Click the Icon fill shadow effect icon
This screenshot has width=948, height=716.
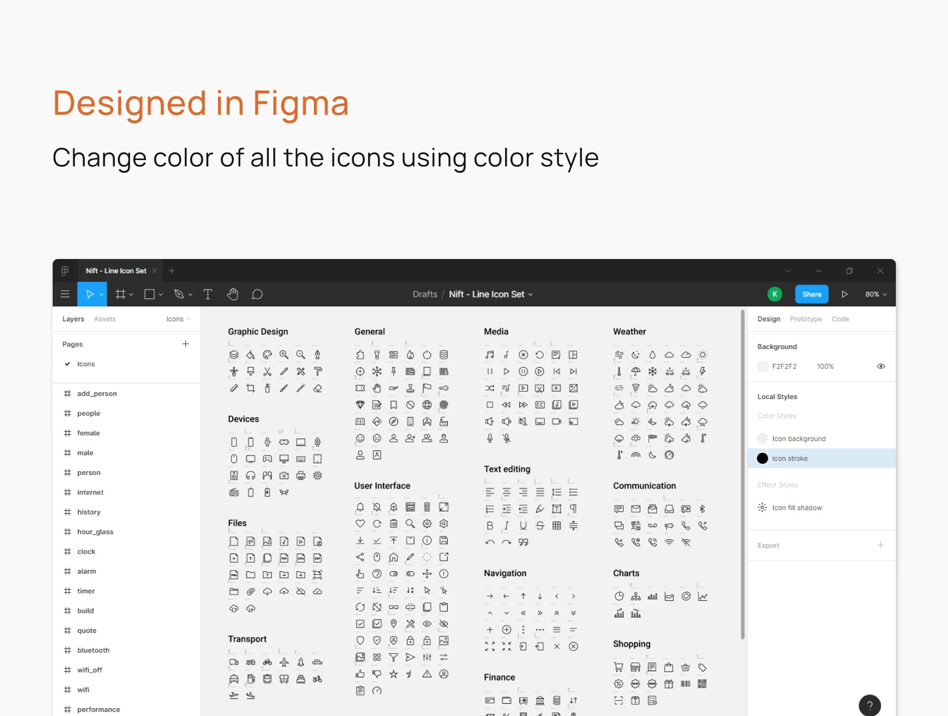pos(762,508)
